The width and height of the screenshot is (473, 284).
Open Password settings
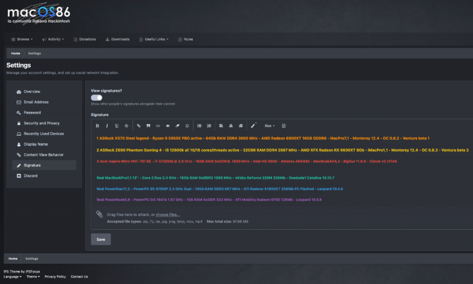coord(44,112)
